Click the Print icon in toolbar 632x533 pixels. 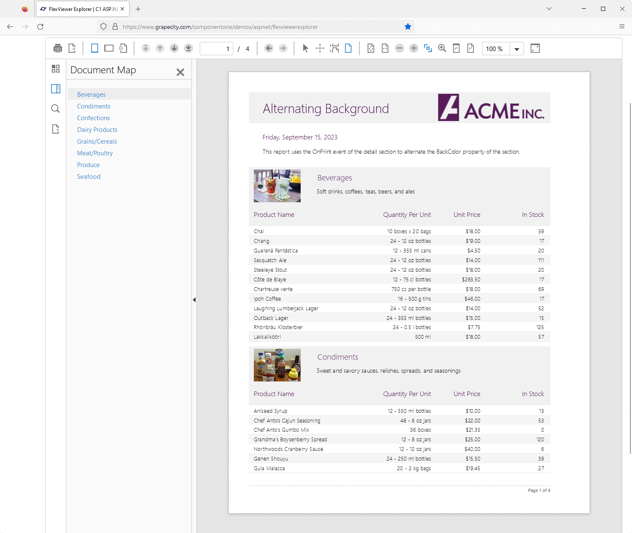[58, 49]
